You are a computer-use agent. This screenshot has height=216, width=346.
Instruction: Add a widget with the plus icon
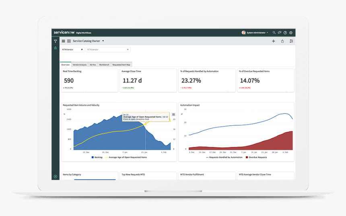coord(274,41)
